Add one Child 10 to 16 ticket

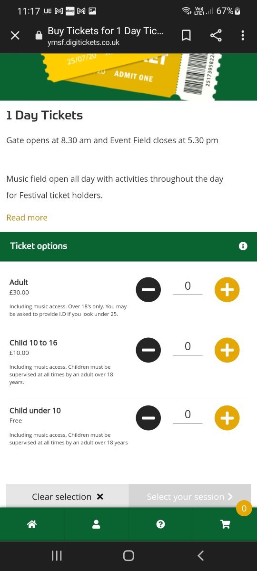(227, 350)
